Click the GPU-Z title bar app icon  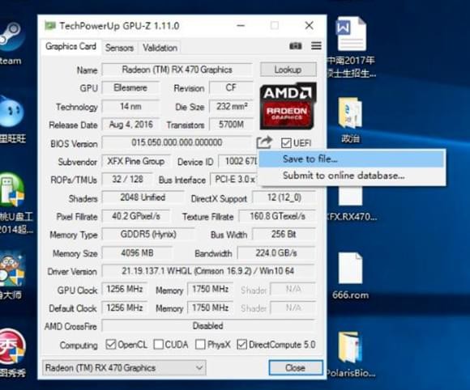tap(50, 26)
